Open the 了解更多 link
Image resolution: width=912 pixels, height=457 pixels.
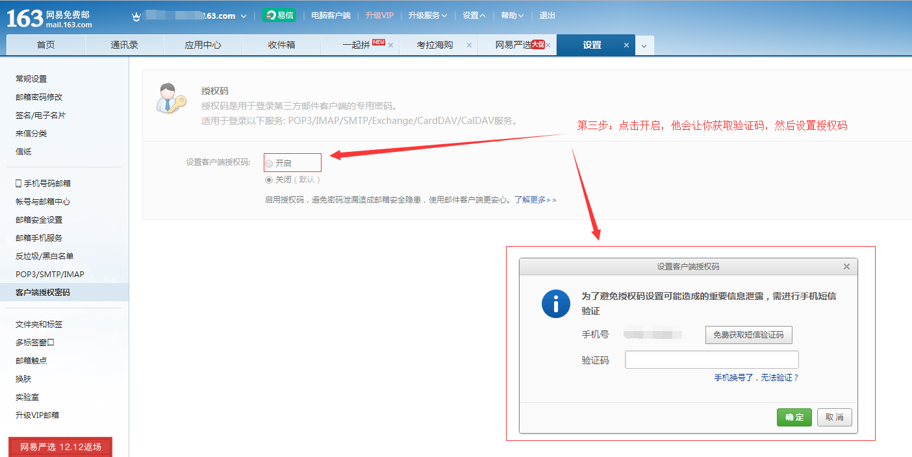(535, 200)
